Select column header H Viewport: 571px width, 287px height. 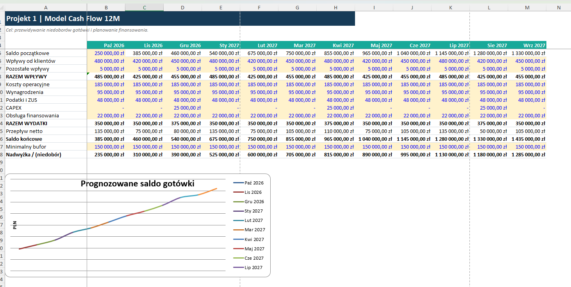(336, 7)
